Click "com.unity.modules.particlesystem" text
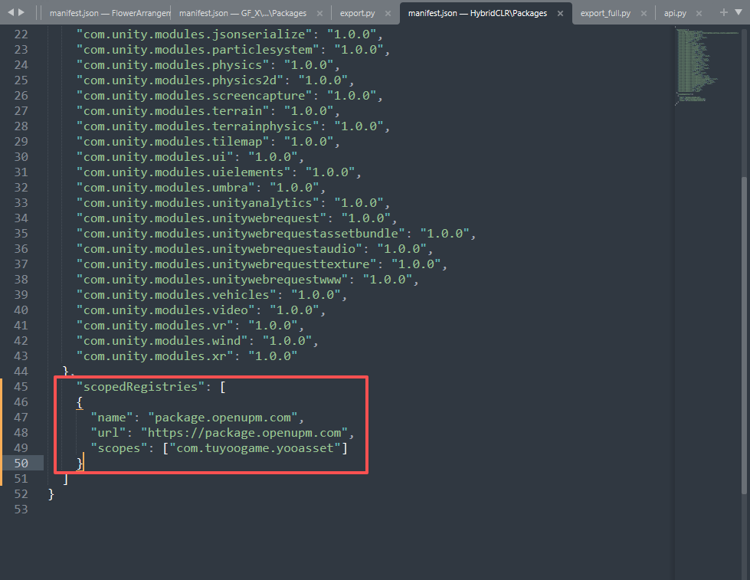 point(198,50)
